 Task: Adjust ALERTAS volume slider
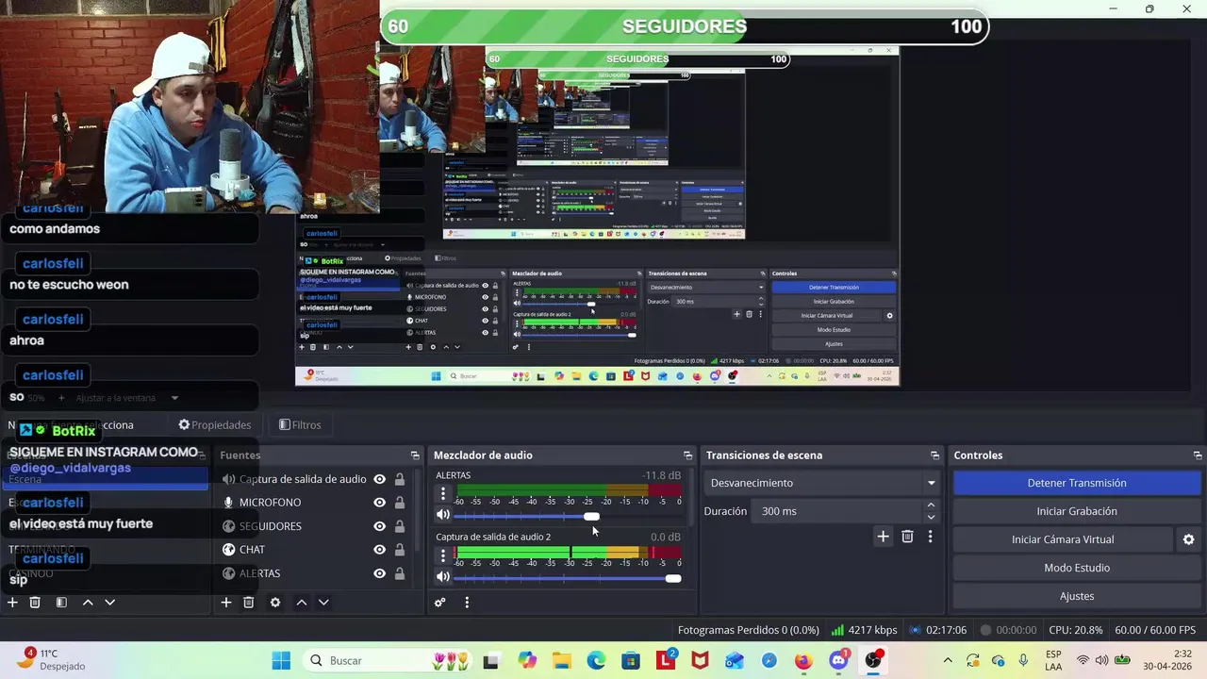[x=591, y=516]
